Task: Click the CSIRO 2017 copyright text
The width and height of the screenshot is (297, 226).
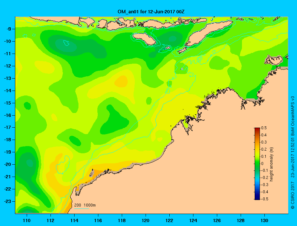Action: pos(293,195)
